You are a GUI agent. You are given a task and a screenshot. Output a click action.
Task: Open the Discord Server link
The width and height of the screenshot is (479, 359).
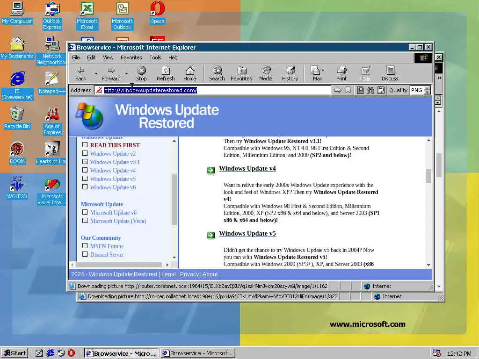click(x=107, y=254)
